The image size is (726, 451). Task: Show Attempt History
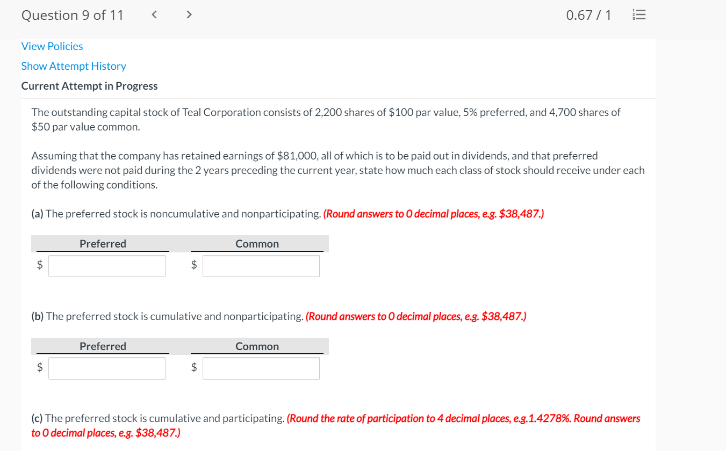point(73,66)
